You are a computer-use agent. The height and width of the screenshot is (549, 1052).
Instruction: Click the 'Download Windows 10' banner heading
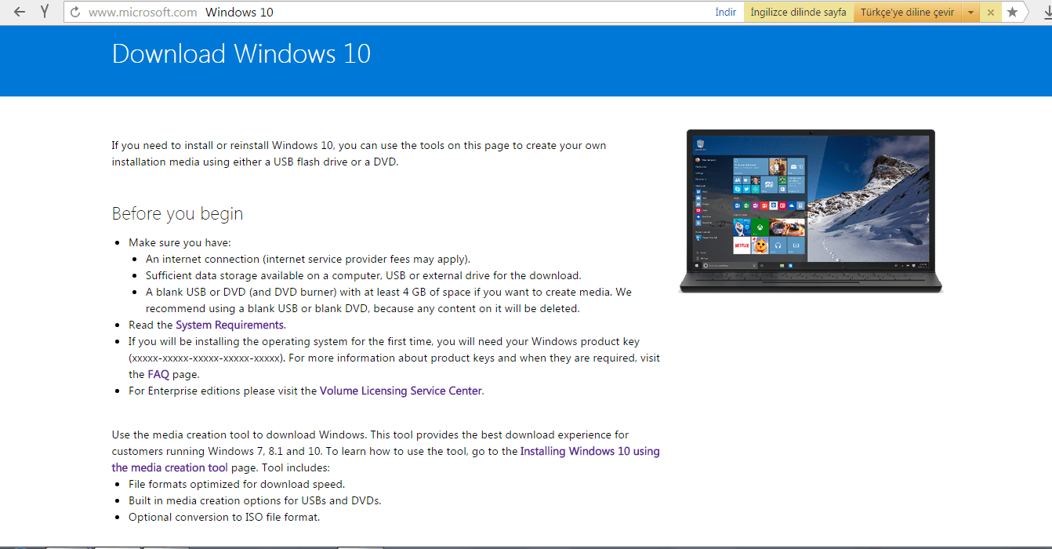coord(241,53)
